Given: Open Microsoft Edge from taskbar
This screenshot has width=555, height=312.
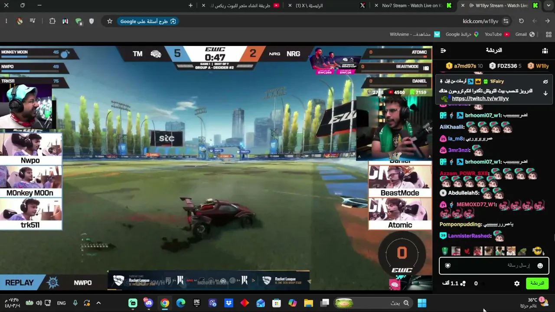Looking at the screenshot, I should 181,303.
